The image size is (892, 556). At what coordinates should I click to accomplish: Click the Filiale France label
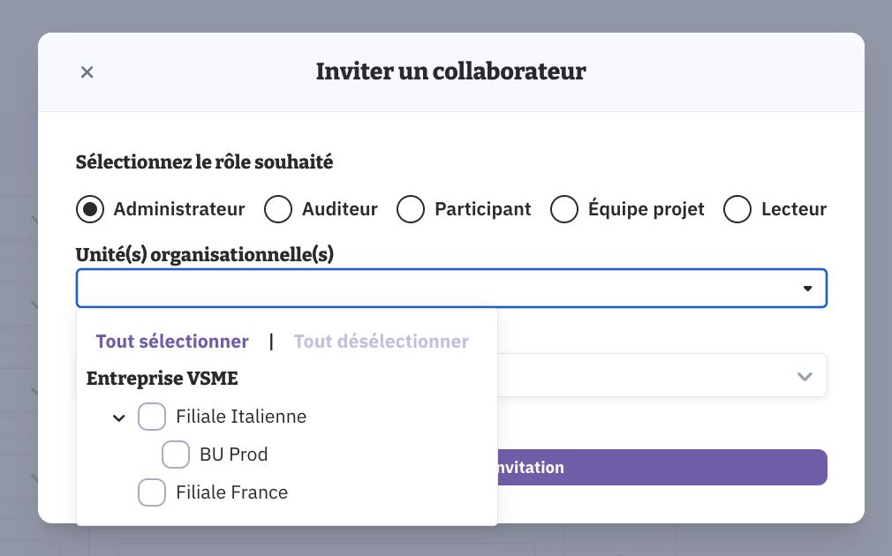(x=231, y=492)
